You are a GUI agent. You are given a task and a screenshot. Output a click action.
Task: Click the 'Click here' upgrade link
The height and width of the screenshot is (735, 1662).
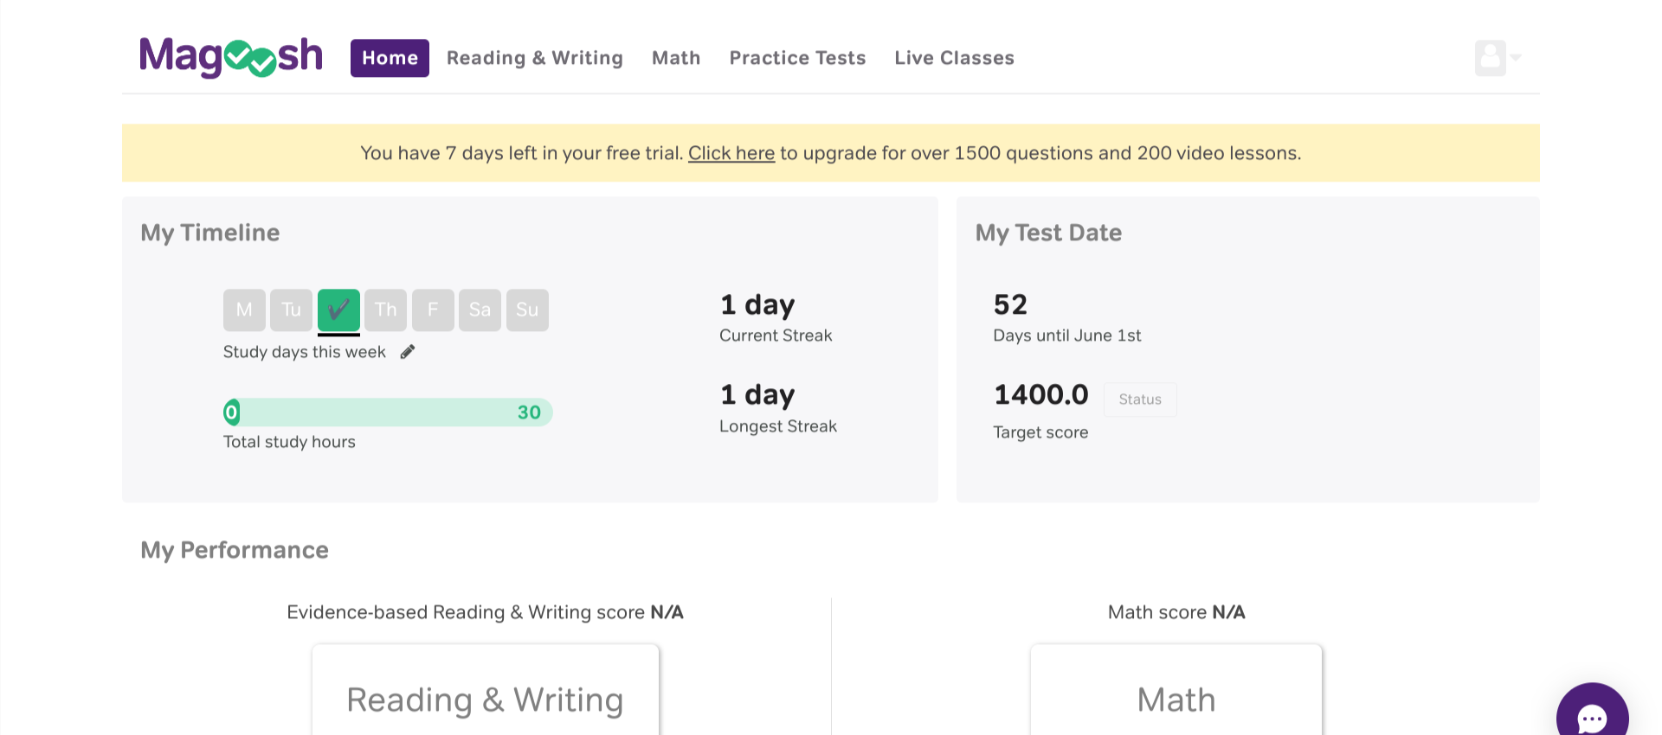[731, 153]
